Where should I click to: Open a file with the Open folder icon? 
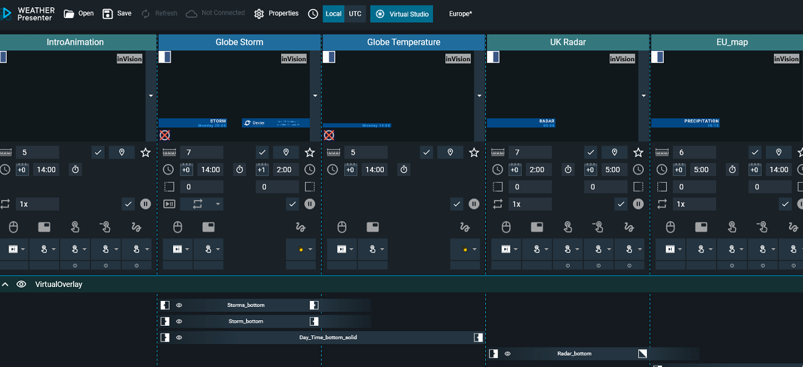(78, 13)
